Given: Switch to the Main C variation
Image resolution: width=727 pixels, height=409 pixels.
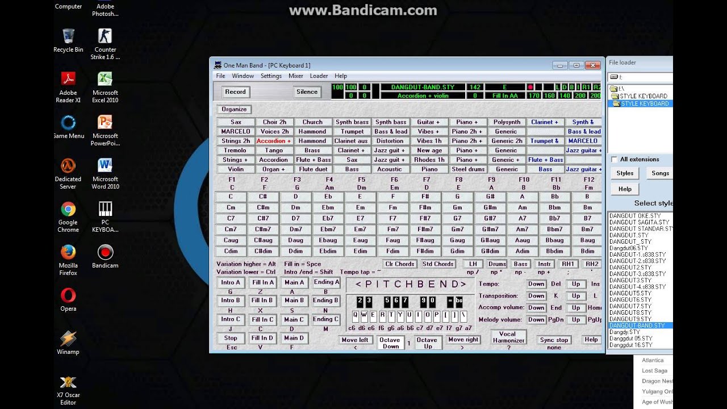Looking at the screenshot, I should [x=294, y=319].
